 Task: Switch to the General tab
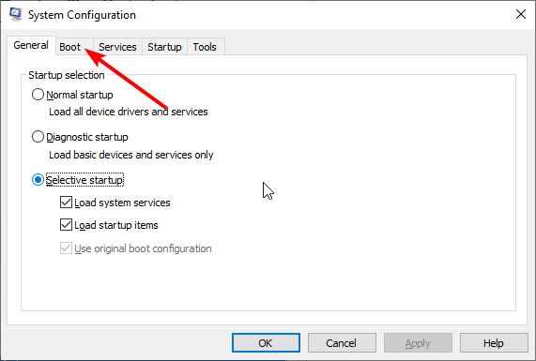pyautogui.click(x=31, y=45)
